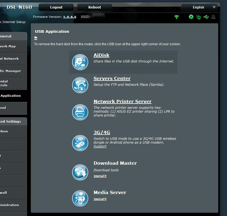Click the AiDisk globe icon
Viewport: 227px width, 216px height.
80,62
